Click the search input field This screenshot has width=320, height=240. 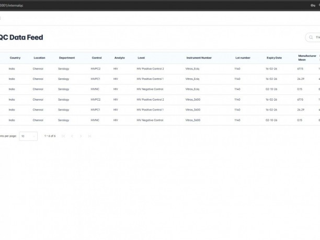coord(314,38)
